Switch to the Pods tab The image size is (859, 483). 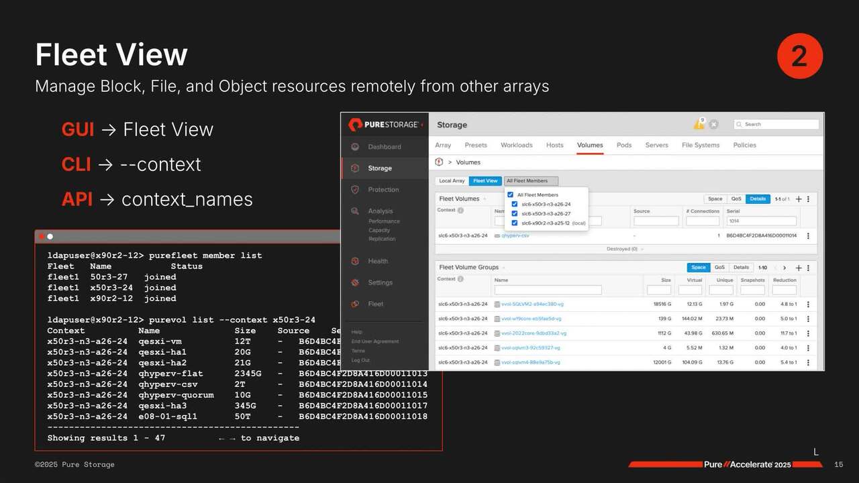(x=624, y=145)
